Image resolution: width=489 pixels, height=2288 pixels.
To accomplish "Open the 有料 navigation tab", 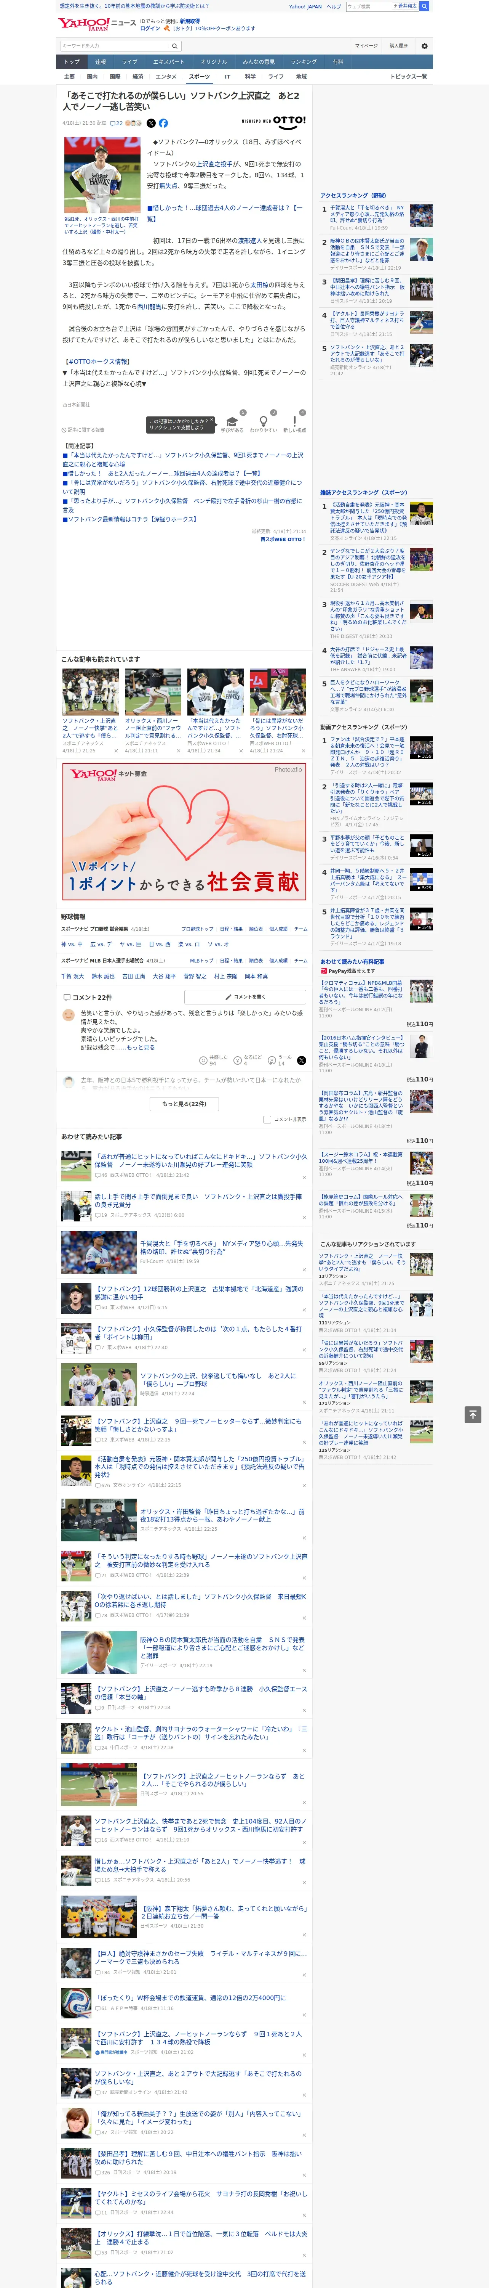I will (337, 62).
